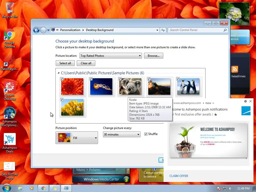Click the CLAIM OFFER link
This screenshot has height=192, width=256.
(179, 176)
